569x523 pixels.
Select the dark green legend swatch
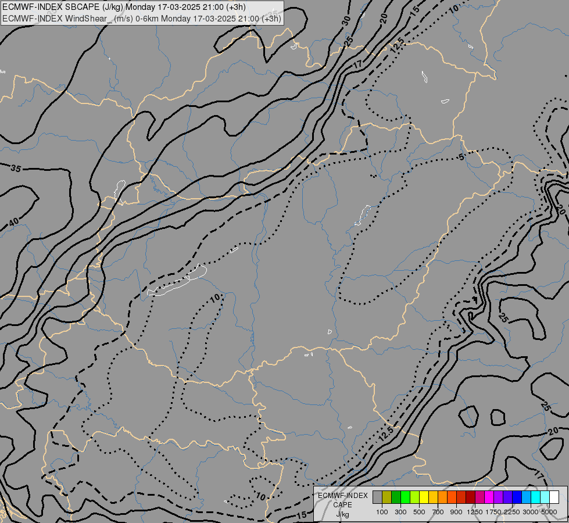tap(396, 497)
